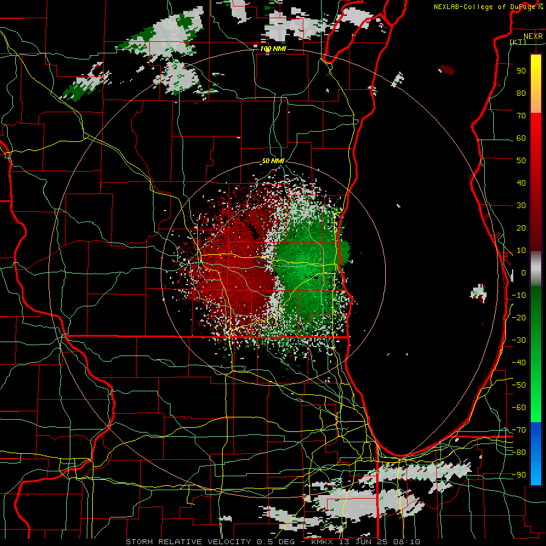
Task: Click the [KT] units label
Action: coord(518,42)
